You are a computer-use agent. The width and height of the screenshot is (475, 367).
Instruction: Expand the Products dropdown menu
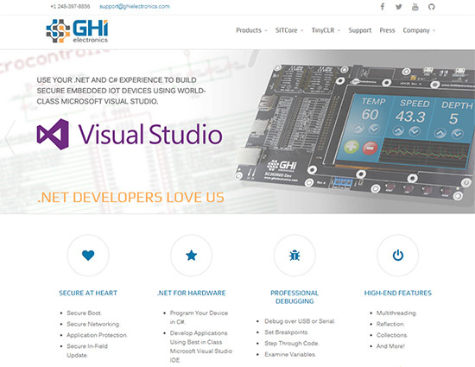[251, 30]
